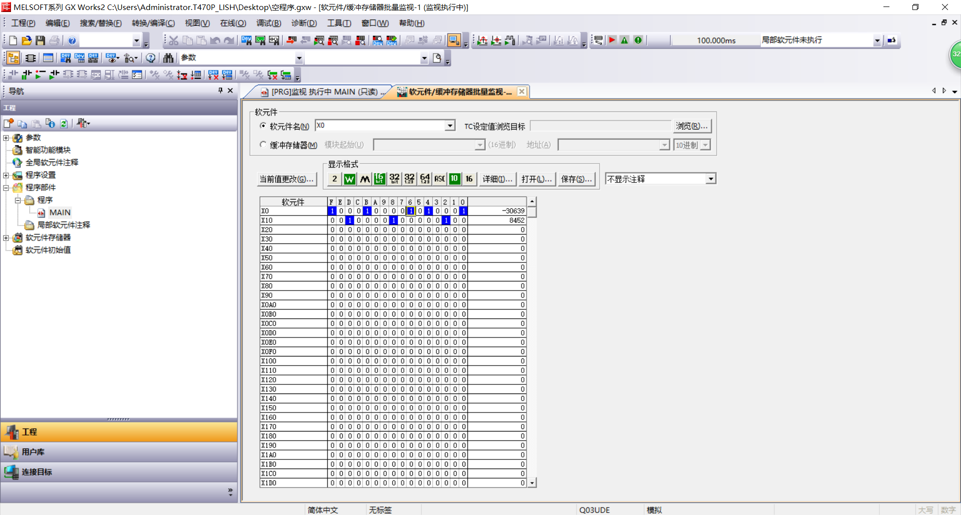Click the simulation start/stop monitor icon
This screenshot has width=961, height=515.
454,40
